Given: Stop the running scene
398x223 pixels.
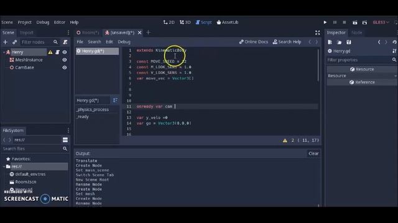Looking at the screenshot, I should pos(344,22).
